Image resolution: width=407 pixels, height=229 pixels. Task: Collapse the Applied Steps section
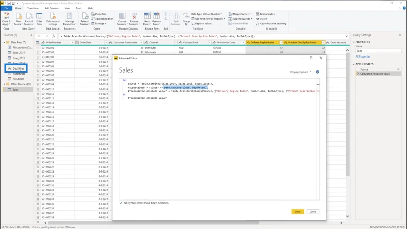[354, 64]
